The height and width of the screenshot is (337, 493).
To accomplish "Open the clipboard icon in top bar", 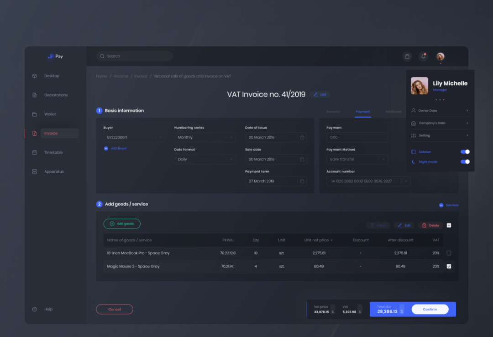I will click(x=407, y=56).
